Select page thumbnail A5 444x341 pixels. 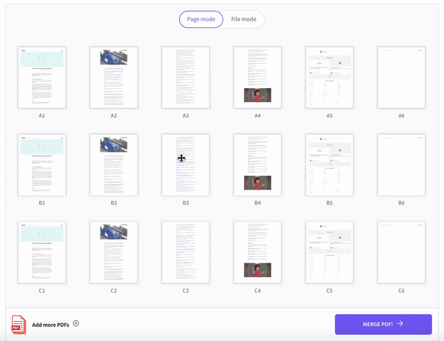(x=329, y=78)
